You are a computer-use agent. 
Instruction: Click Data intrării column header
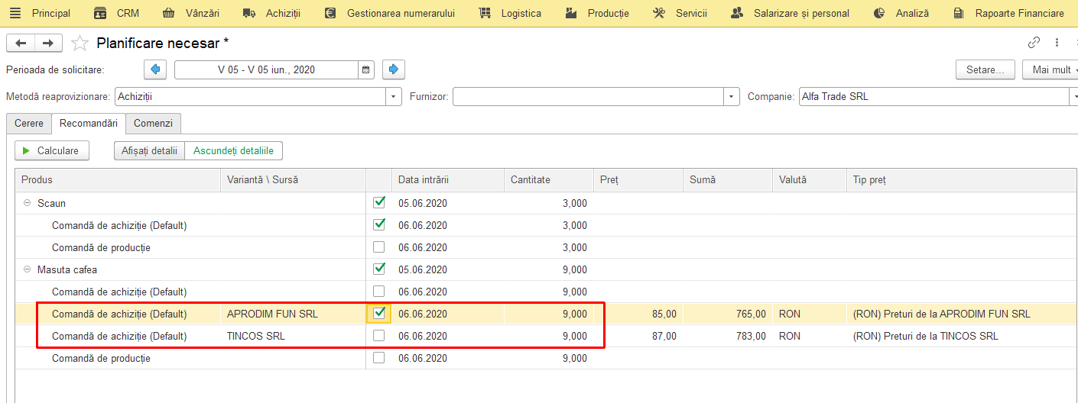pyautogui.click(x=448, y=180)
